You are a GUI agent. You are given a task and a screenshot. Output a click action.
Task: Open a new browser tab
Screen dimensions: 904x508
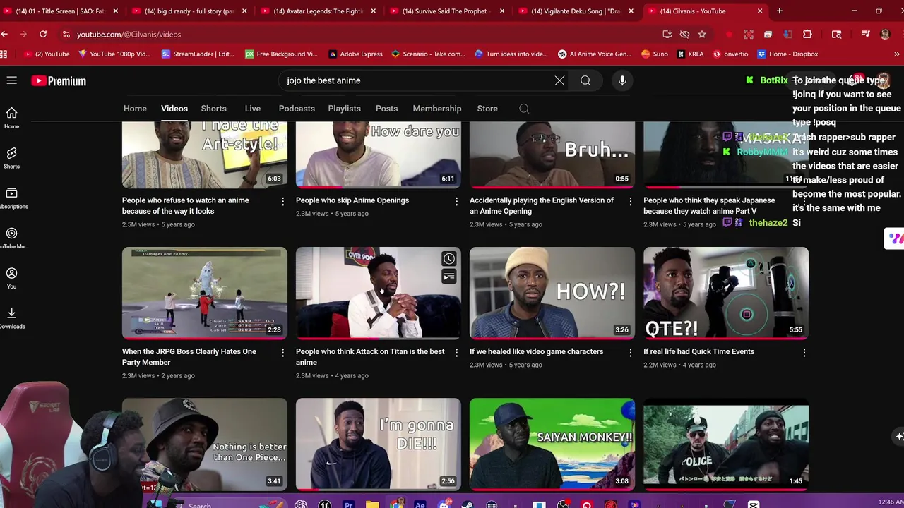[780, 11]
